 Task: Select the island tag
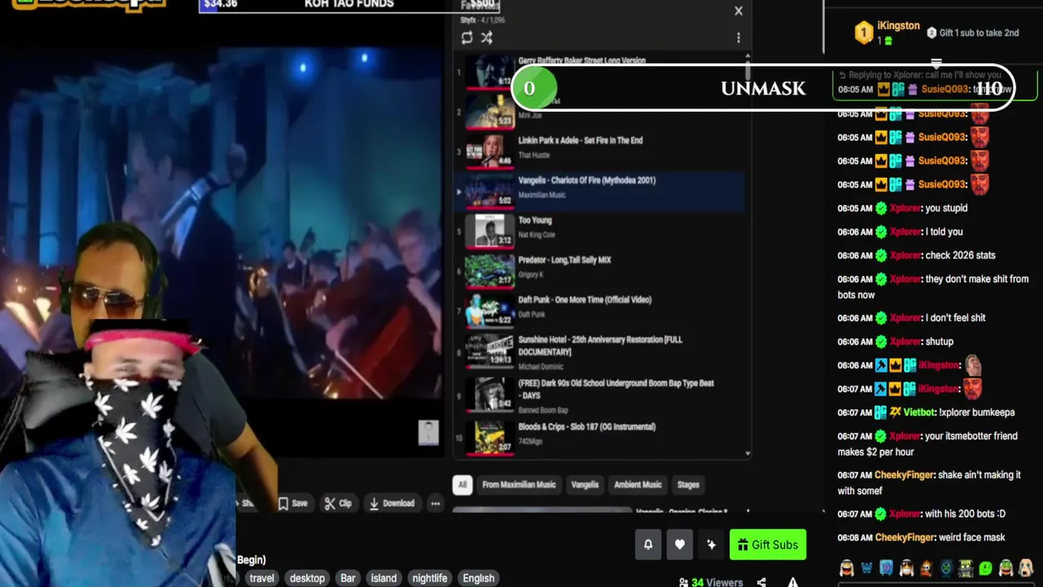(x=384, y=578)
